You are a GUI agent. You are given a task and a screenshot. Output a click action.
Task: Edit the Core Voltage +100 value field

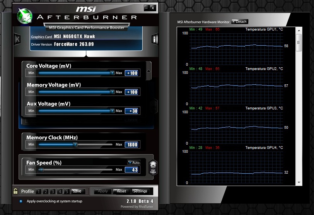click(x=131, y=73)
